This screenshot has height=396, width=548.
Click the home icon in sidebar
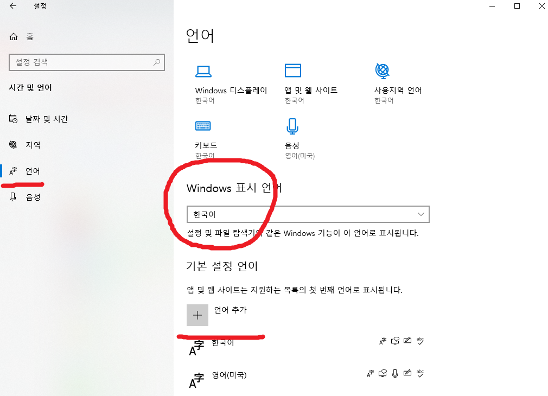pos(13,37)
